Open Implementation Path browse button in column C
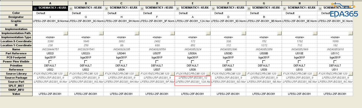The height and width of the screenshot is (108, 362). click(137, 33)
